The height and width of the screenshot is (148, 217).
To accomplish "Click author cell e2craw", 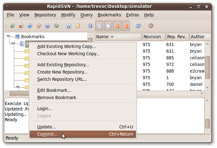I will click(x=197, y=71).
